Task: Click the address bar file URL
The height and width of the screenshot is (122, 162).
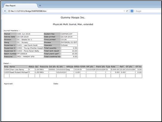Action: [28, 11]
